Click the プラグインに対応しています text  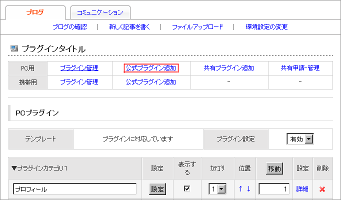point(138,139)
